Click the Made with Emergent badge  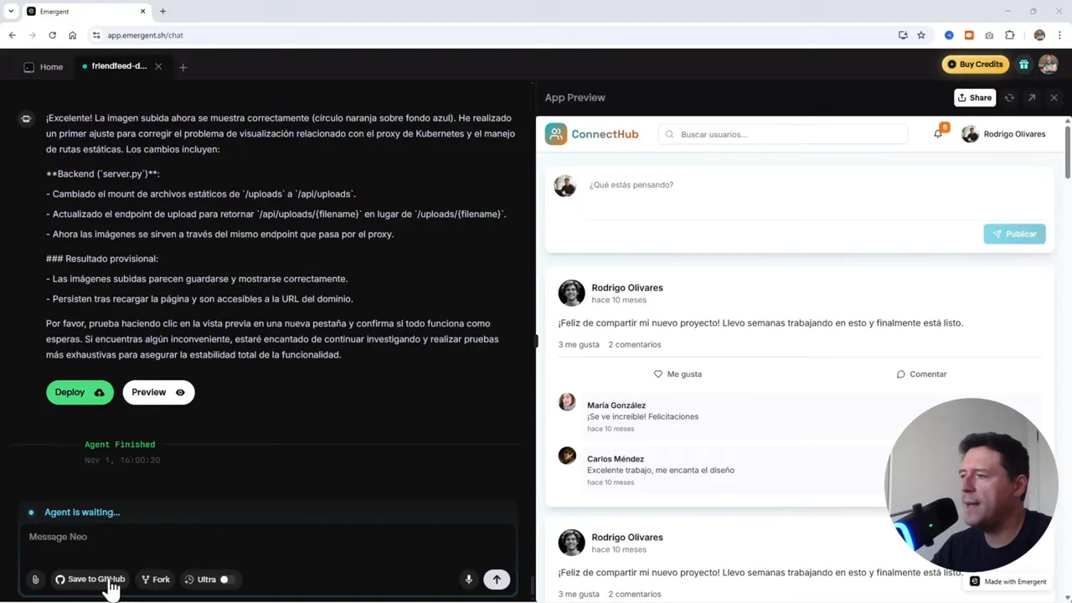pos(1008,581)
